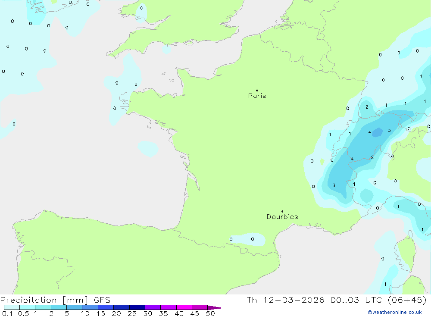Click the Dourbies city label
This screenshot has width=431, height=316.
pos(282,217)
